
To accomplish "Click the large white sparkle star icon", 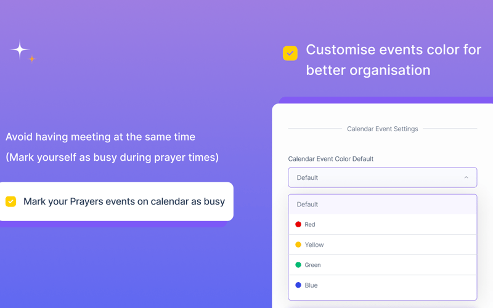I will (20, 50).
